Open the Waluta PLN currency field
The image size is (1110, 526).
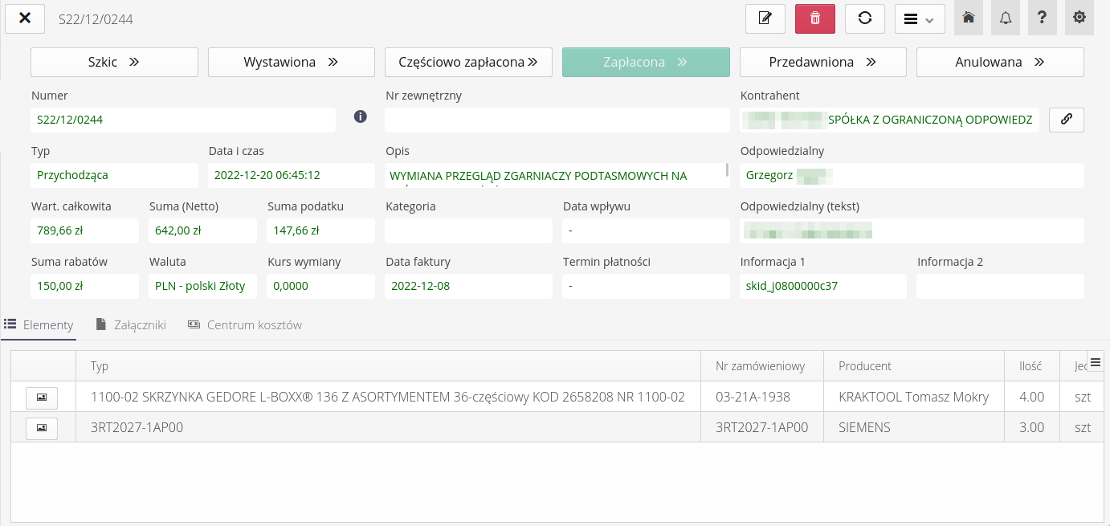click(202, 286)
